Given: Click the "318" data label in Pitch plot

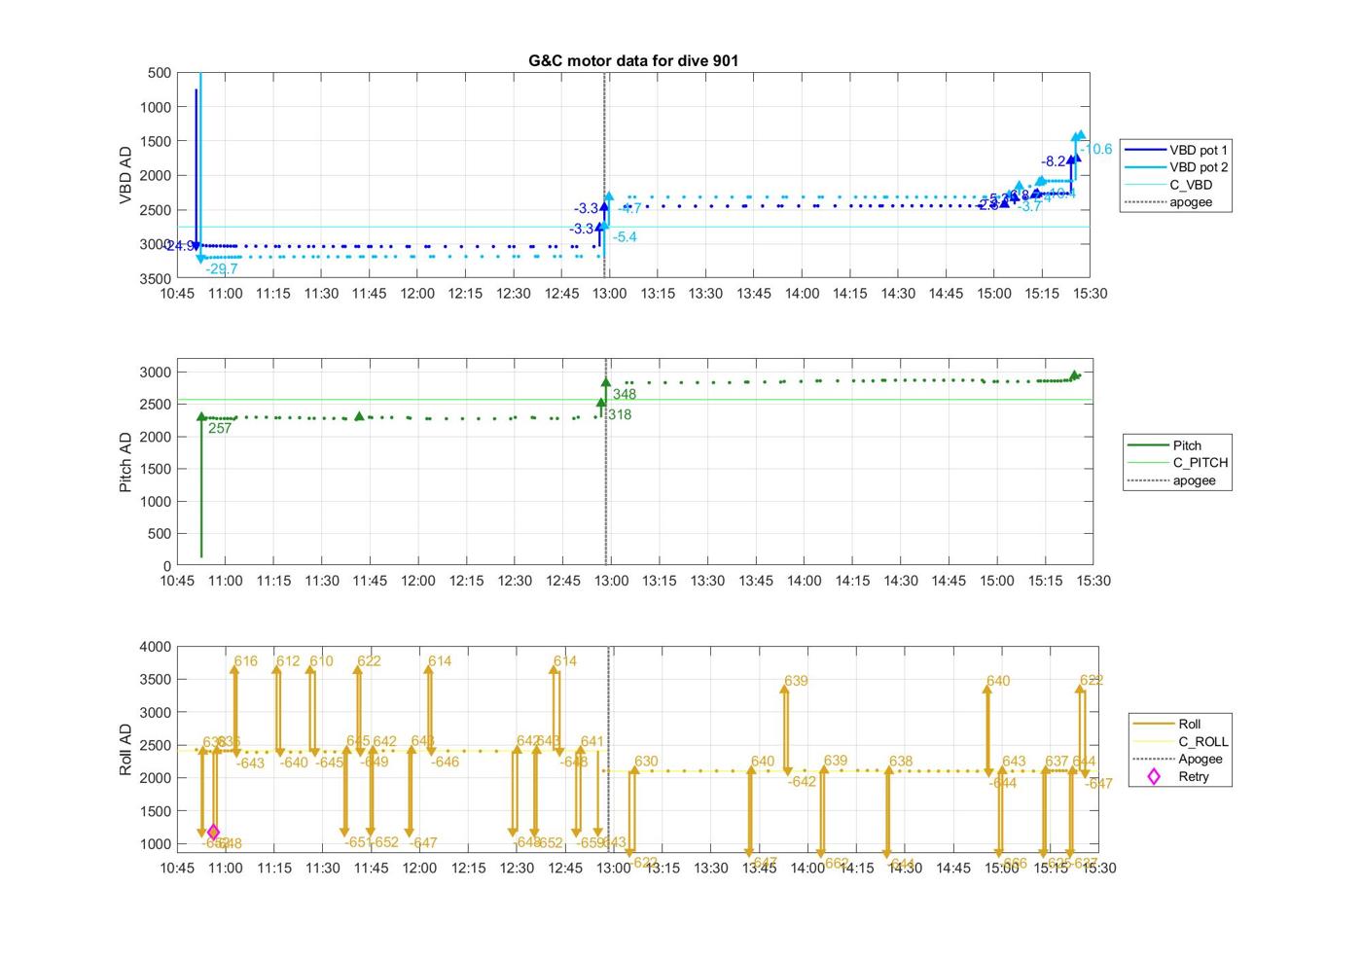Looking at the screenshot, I should pos(620,414).
